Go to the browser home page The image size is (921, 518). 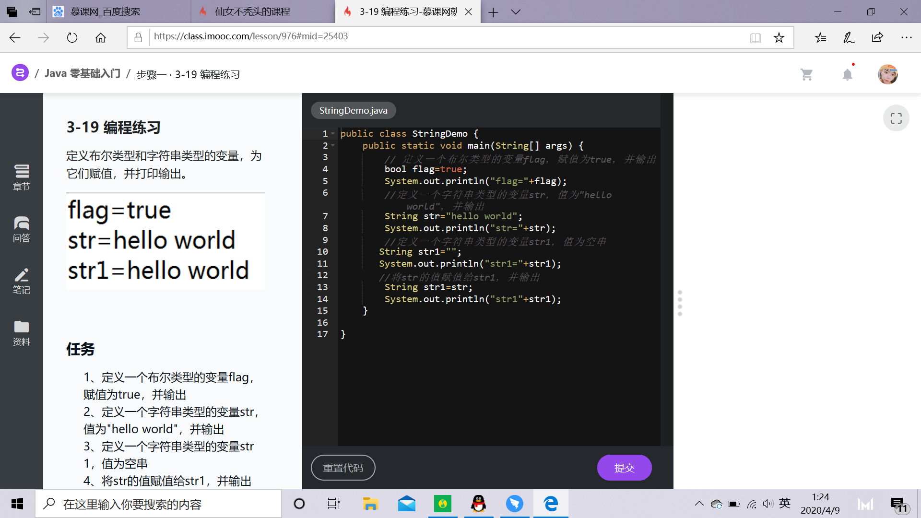click(101, 37)
